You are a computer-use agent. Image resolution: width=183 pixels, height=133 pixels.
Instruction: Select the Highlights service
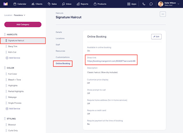click(13, 85)
